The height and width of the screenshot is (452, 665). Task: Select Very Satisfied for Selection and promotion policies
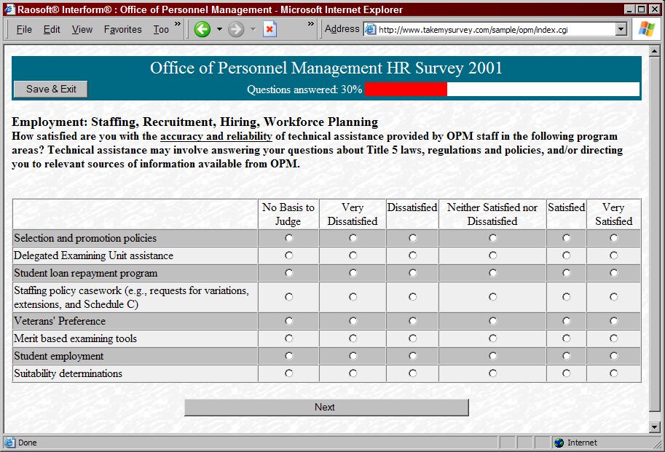(614, 238)
